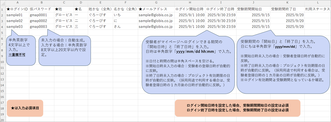Click the ★姓 header cell
Image resolution: width=331 pixels, height=122 pixels.
[64, 9]
